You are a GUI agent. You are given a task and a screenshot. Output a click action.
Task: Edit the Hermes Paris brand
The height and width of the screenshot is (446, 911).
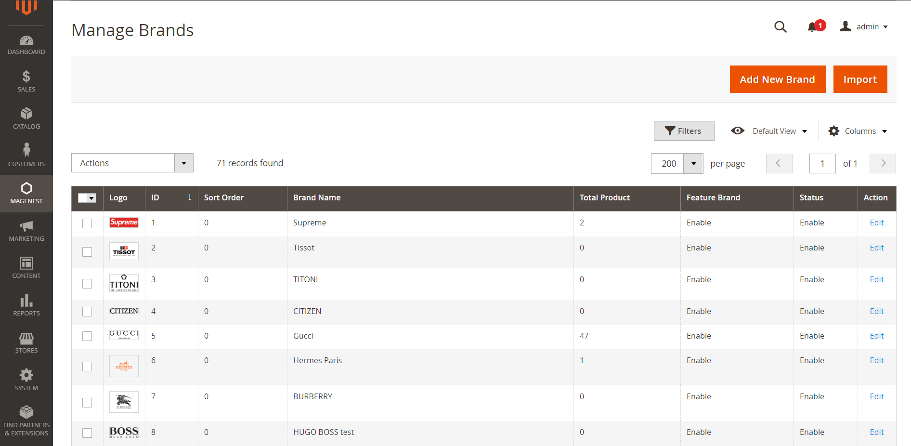(876, 360)
